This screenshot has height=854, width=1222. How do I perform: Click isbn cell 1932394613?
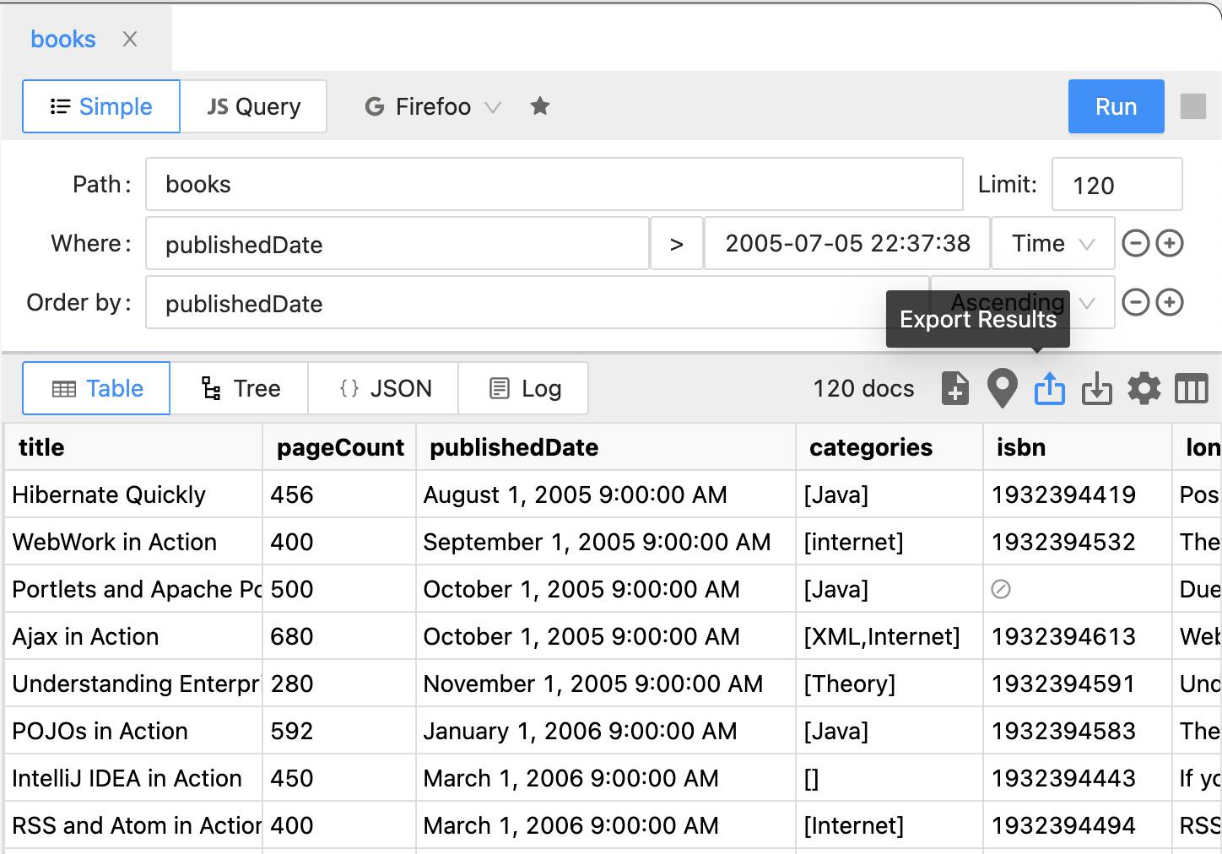pyautogui.click(x=1078, y=636)
